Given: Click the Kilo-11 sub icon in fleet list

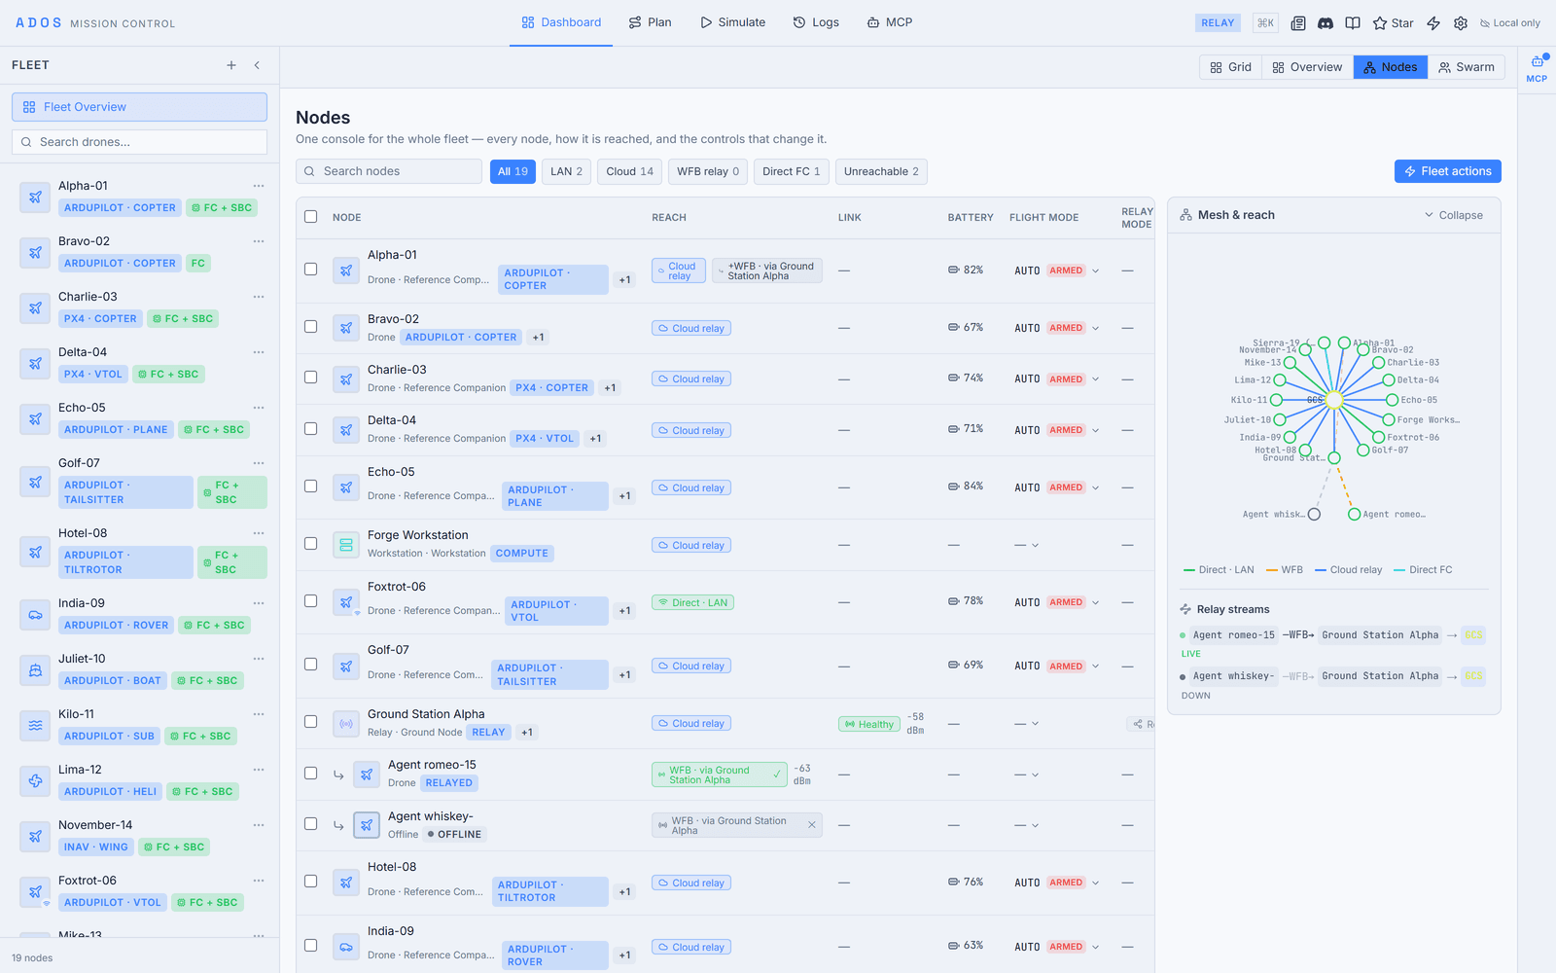Looking at the screenshot, I should tap(35, 725).
